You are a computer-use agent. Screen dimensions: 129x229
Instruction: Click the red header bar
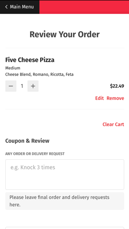click(84, 7)
